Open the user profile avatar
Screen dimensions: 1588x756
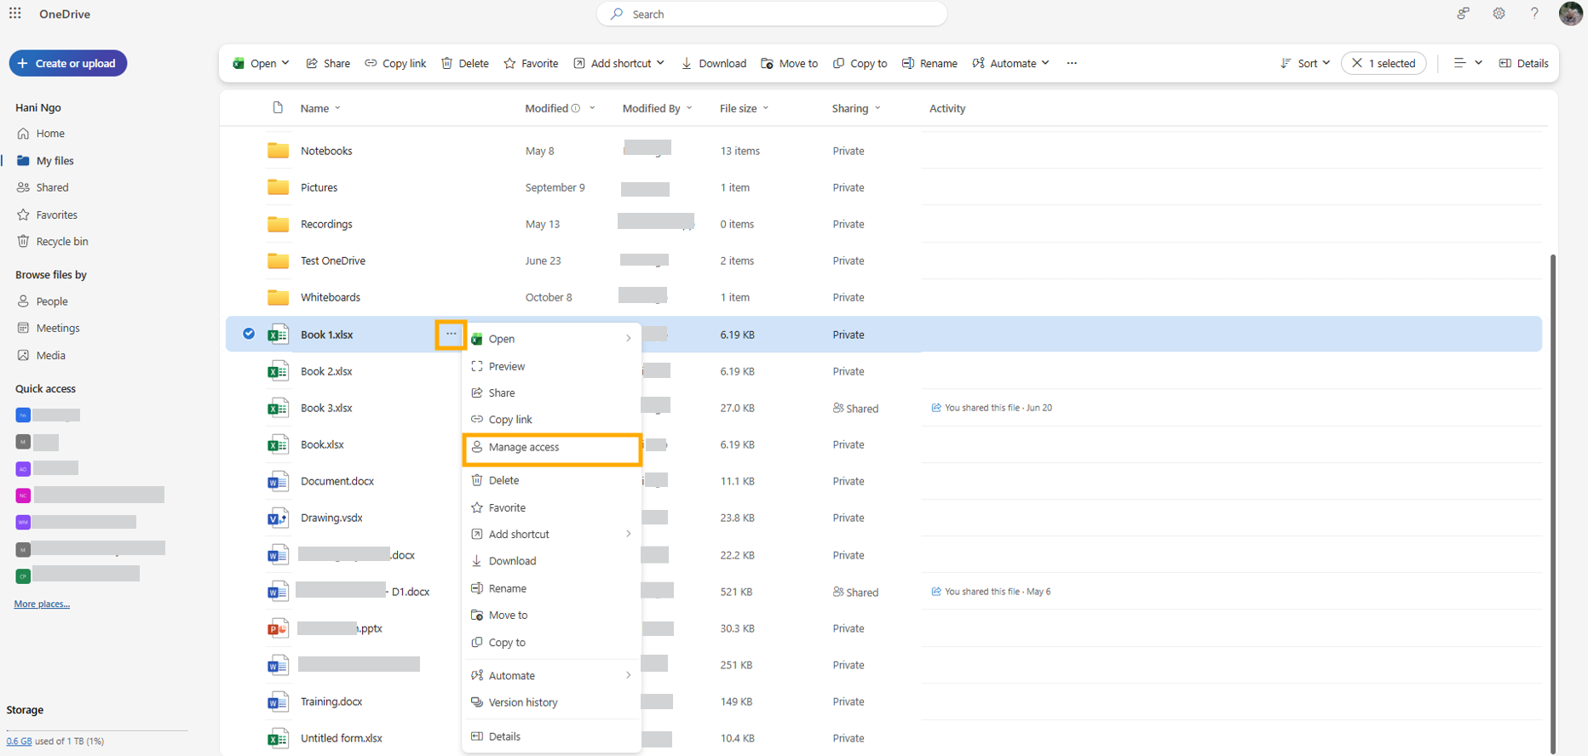pos(1570,14)
